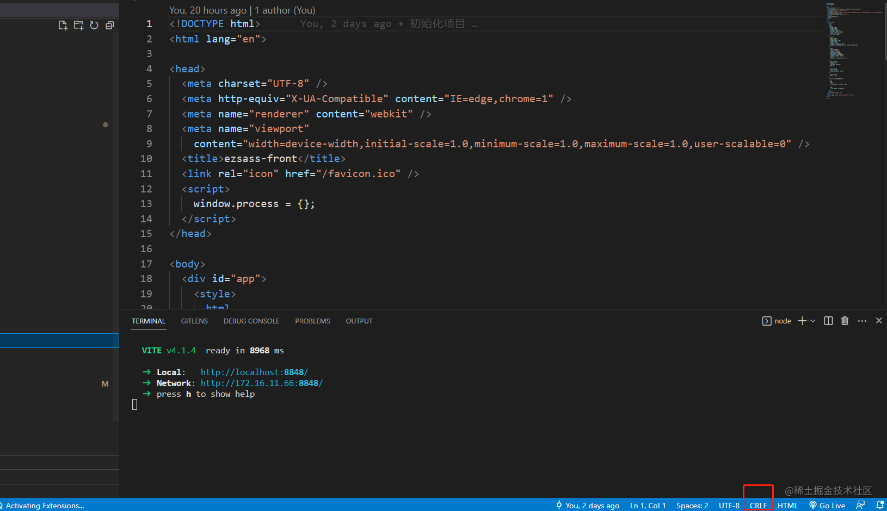Select the highlighted Explorer row
The height and width of the screenshot is (511, 887).
[x=59, y=340]
